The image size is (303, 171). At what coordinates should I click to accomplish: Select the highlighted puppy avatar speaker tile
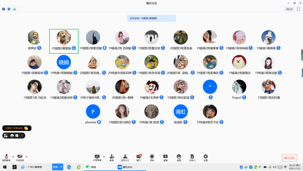coord(64,41)
